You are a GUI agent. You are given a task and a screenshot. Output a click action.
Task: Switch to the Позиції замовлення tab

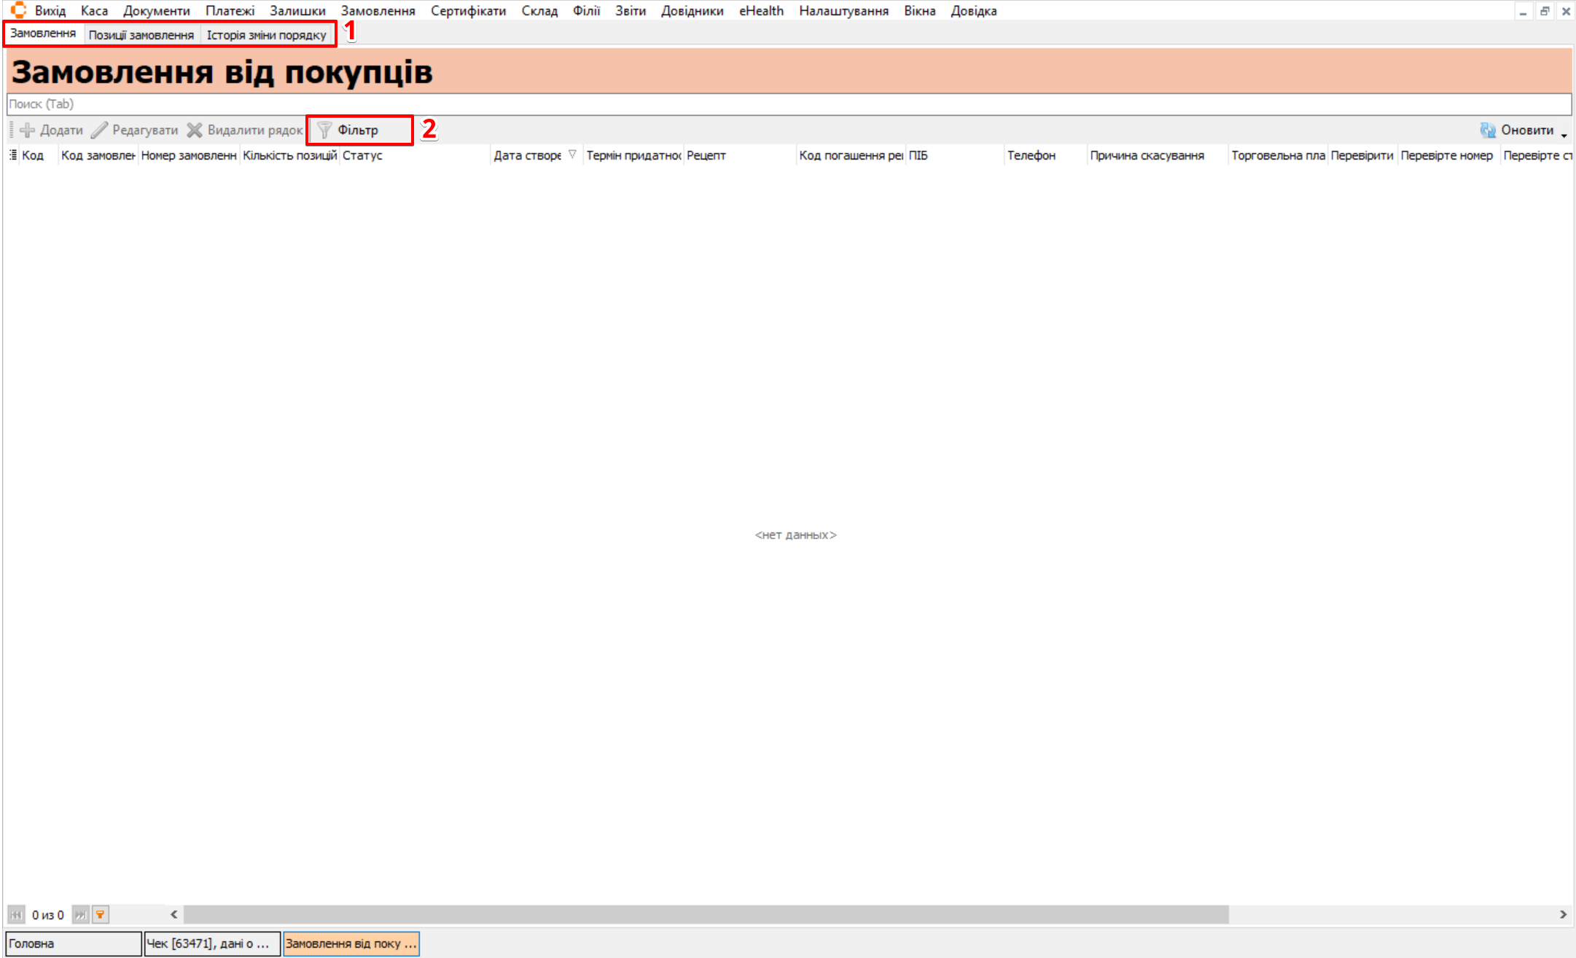coord(141,35)
